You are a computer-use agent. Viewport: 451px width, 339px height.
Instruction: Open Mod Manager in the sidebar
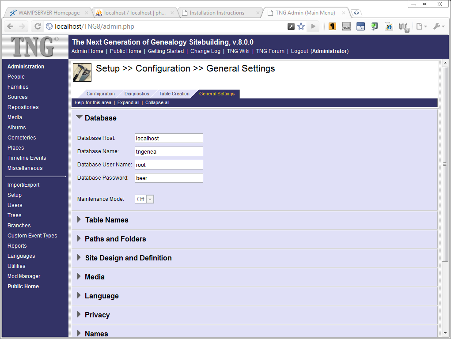[x=24, y=276]
